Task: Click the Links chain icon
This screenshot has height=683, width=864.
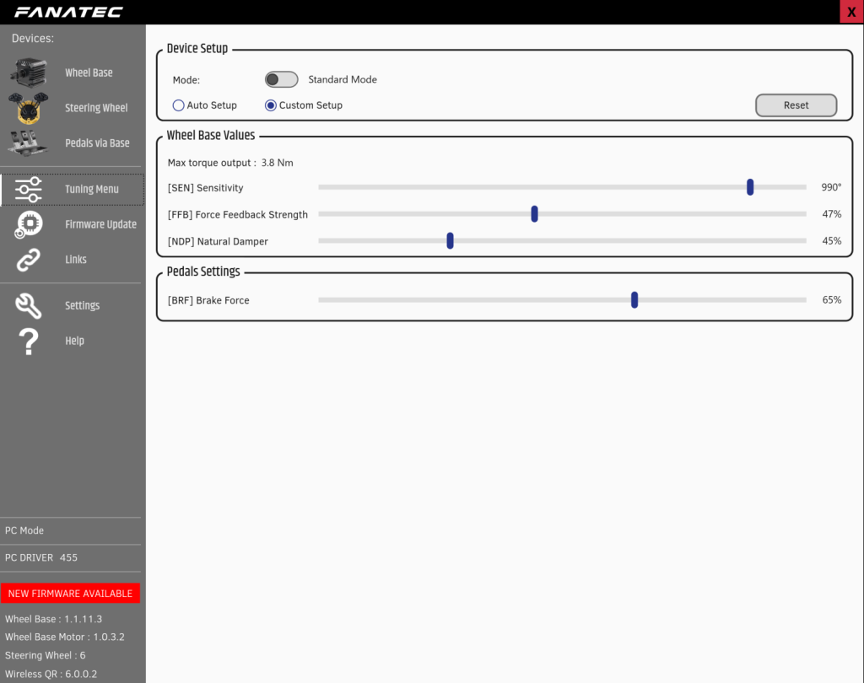Action: (28, 260)
